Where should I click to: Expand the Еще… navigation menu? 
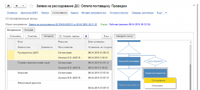pos(162,13)
